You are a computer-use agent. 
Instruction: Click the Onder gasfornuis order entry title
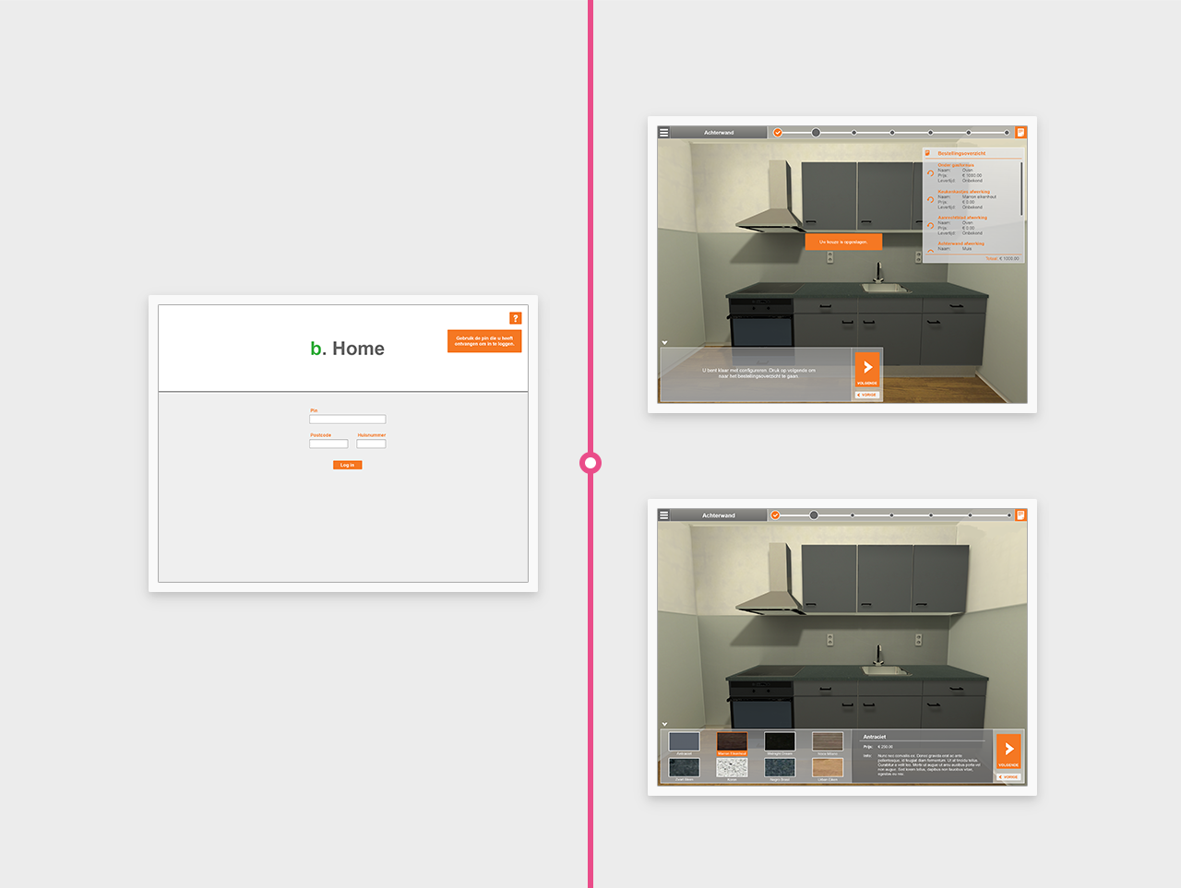[956, 165]
